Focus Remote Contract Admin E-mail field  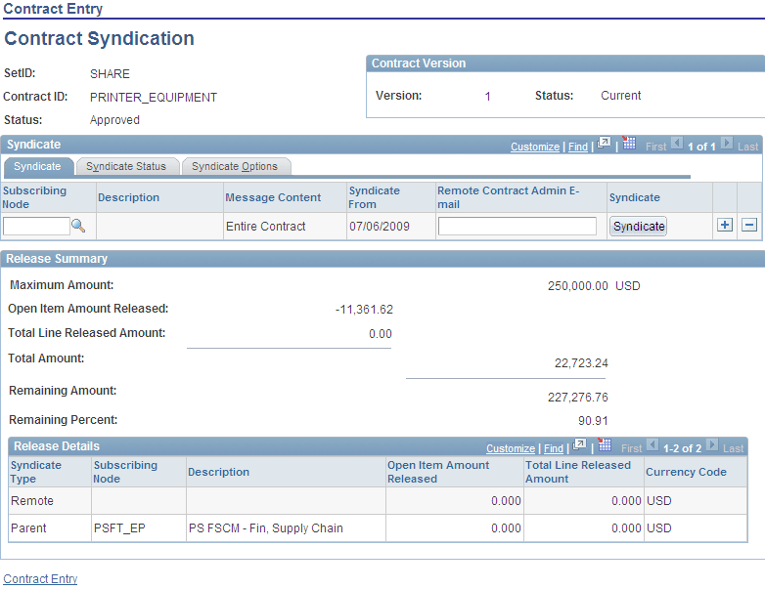tap(517, 226)
